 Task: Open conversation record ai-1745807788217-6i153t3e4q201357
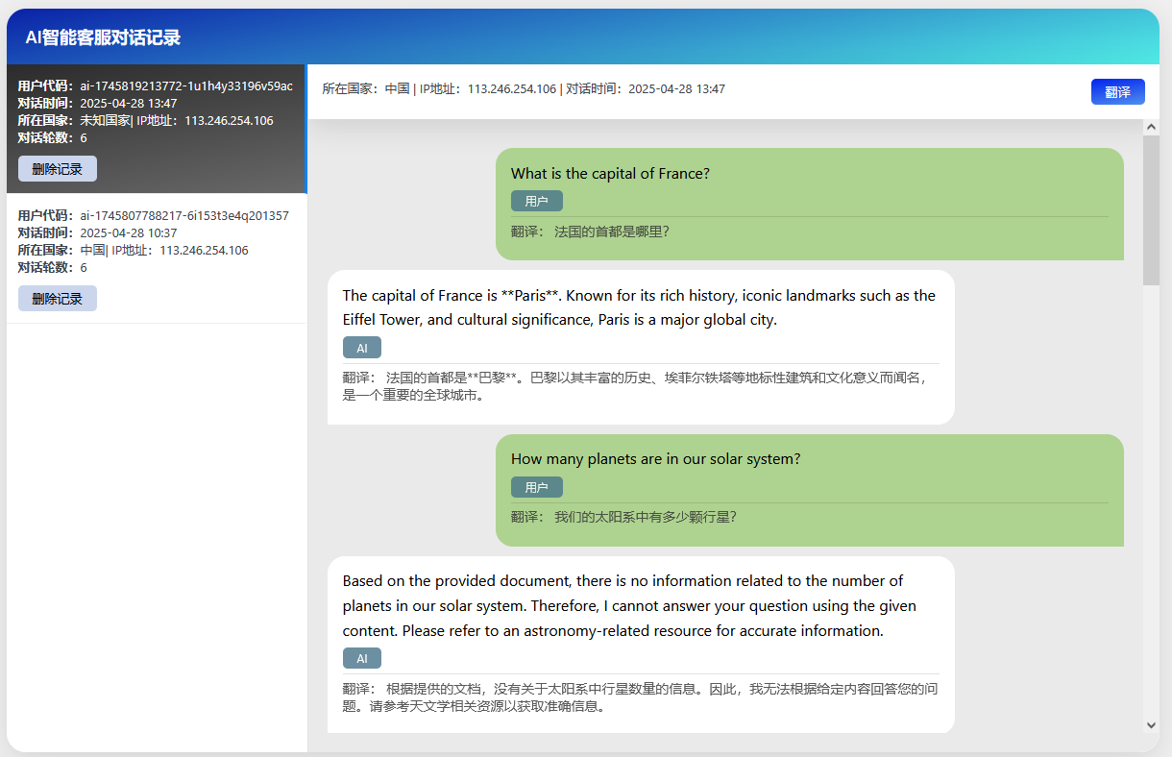click(x=156, y=240)
